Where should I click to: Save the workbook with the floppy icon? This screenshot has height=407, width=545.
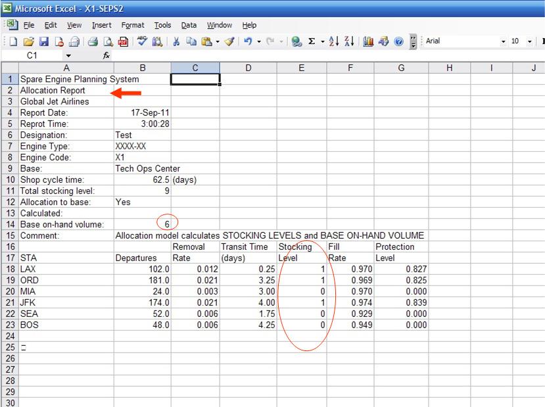[x=43, y=41]
